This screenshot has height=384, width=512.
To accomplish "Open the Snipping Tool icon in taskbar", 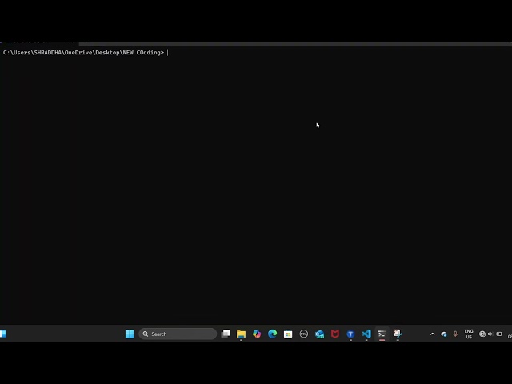I will click(x=398, y=334).
